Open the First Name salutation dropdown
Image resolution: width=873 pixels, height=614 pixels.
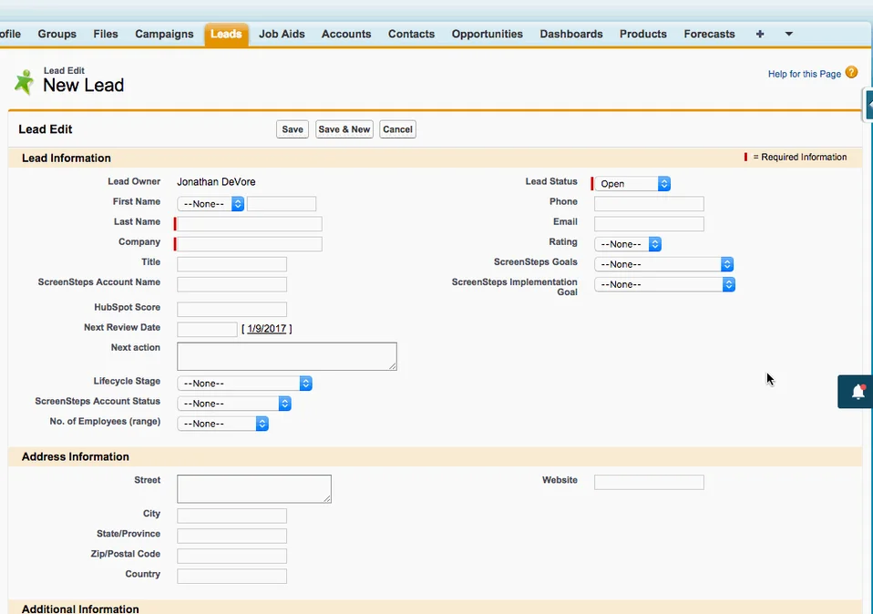(211, 204)
